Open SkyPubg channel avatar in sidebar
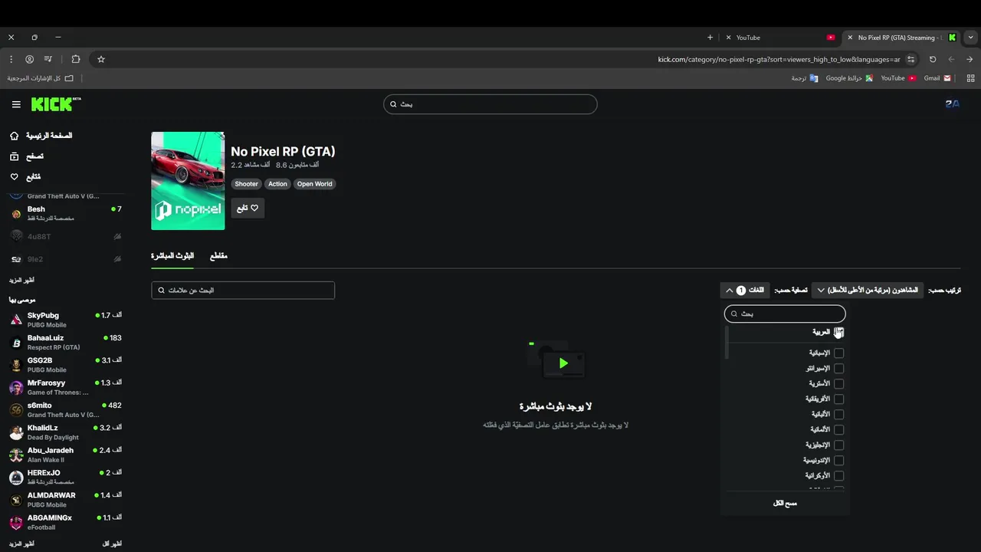Image resolution: width=981 pixels, height=552 pixels. click(16, 320)
